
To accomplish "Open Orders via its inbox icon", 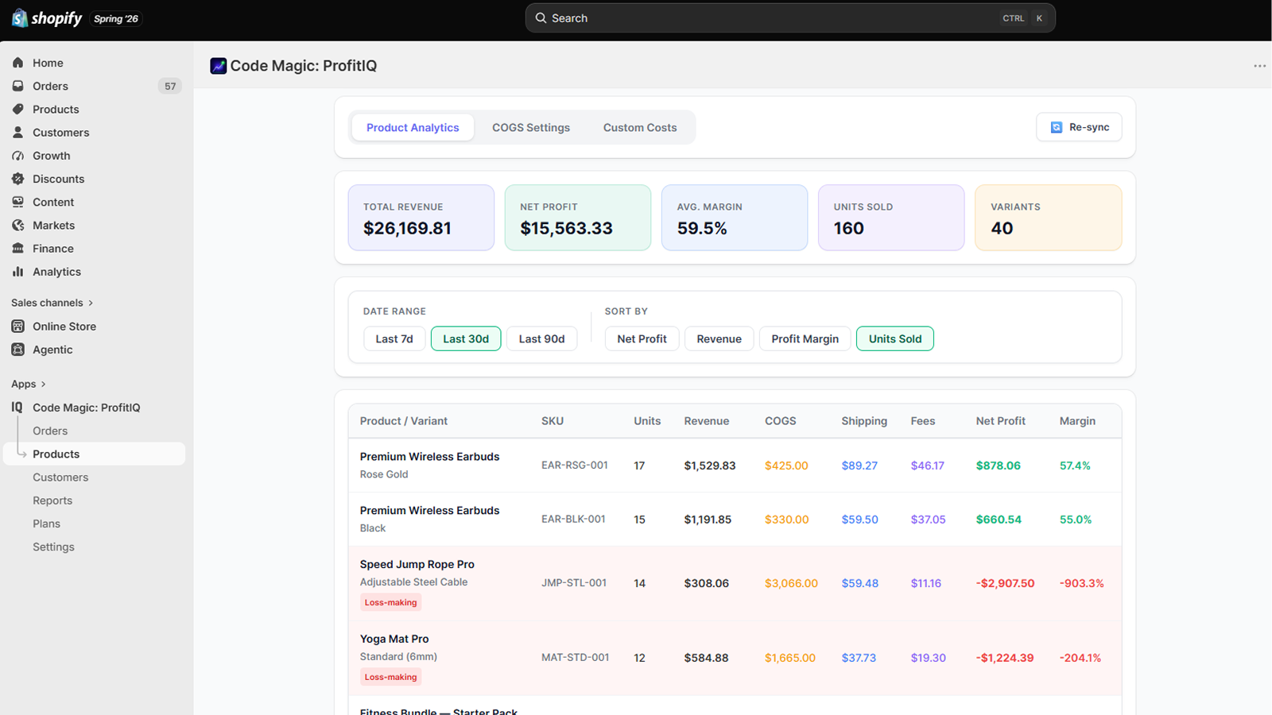I will (x=17, y=86).
